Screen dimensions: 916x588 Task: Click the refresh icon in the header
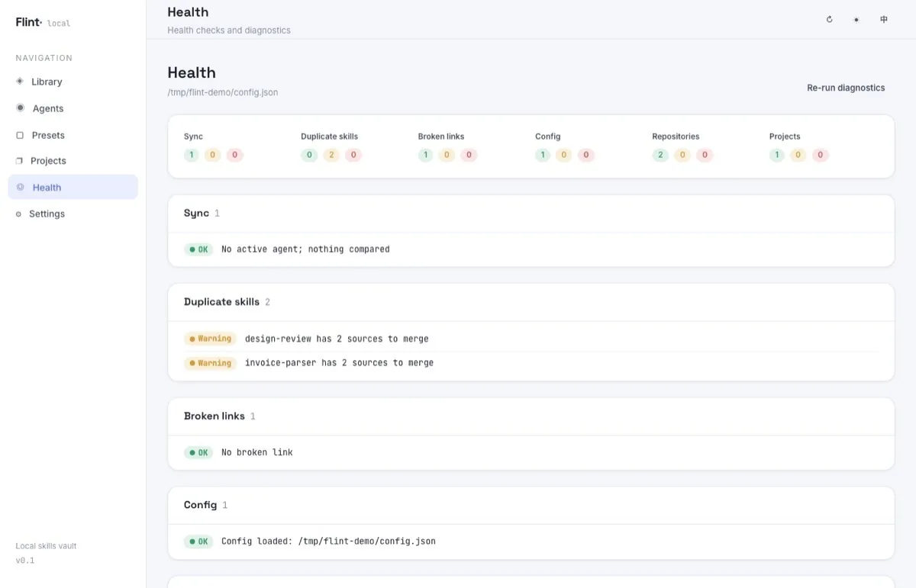coord(829,20)
